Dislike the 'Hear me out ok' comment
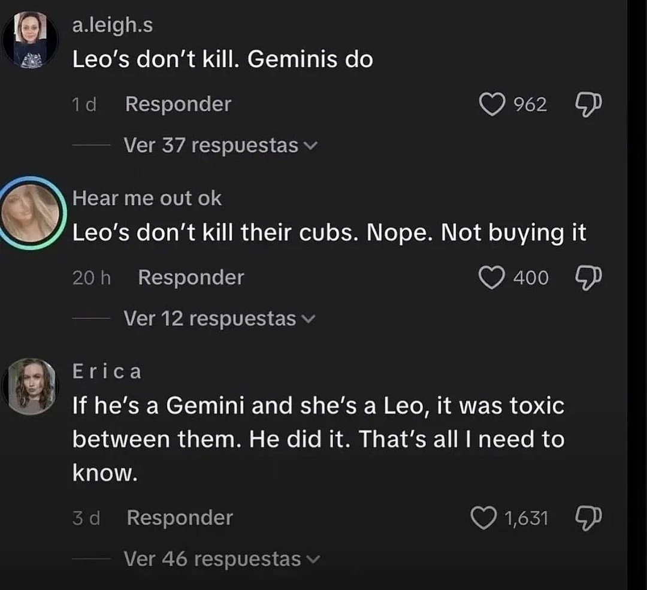The width and height of the screenshot is (647, 590). coord(588,278)
